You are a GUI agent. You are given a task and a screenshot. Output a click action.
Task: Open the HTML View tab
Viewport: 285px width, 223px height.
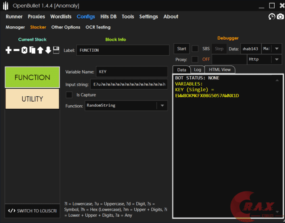point(220,70)
